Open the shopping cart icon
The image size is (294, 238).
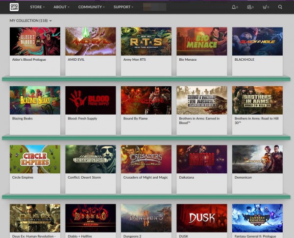click(265, 7)
